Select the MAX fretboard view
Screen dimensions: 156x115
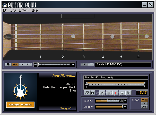(22, 64)
